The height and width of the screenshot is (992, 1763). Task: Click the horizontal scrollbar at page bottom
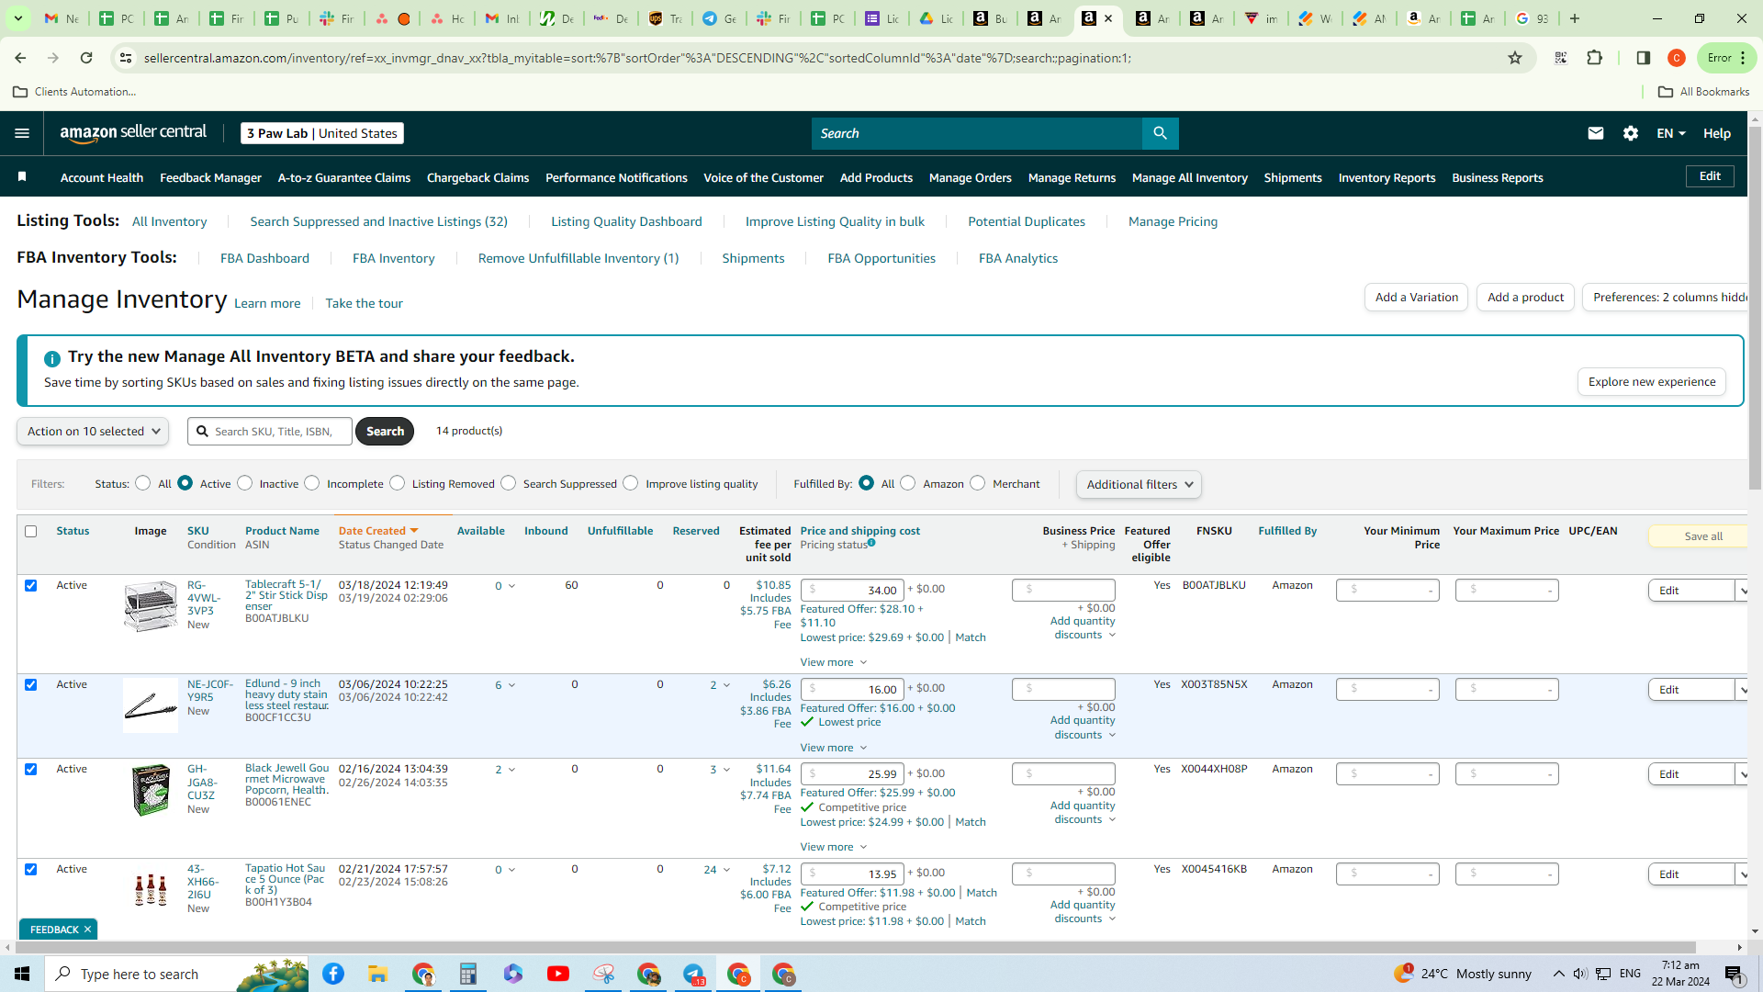point(854,947)
